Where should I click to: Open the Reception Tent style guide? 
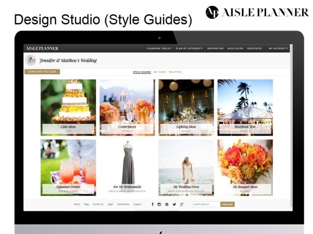point(245,108)
